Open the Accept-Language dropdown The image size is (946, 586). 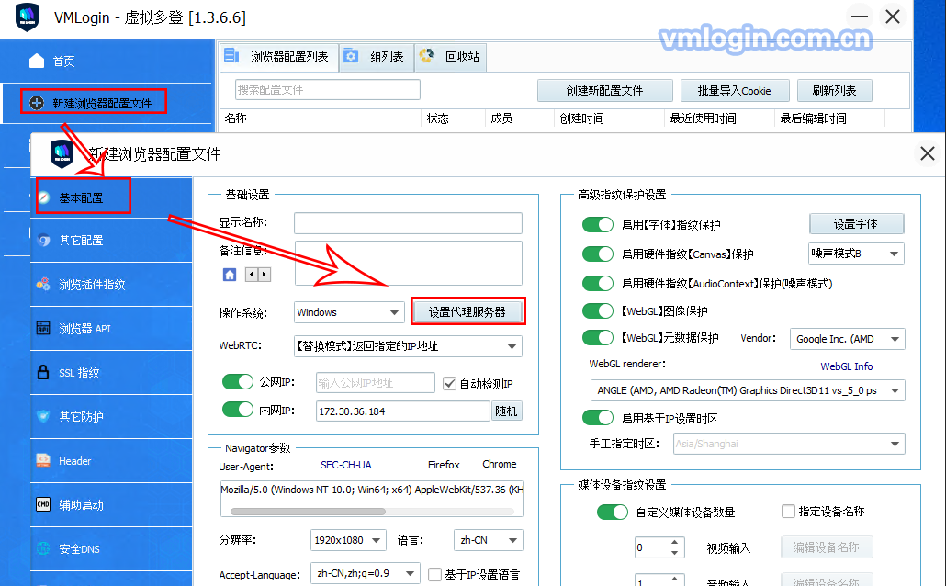[x=365, y=573]
